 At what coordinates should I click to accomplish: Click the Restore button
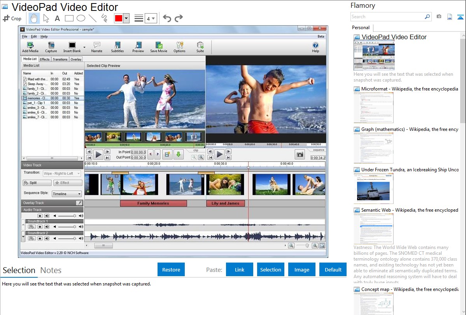[171, 270]
